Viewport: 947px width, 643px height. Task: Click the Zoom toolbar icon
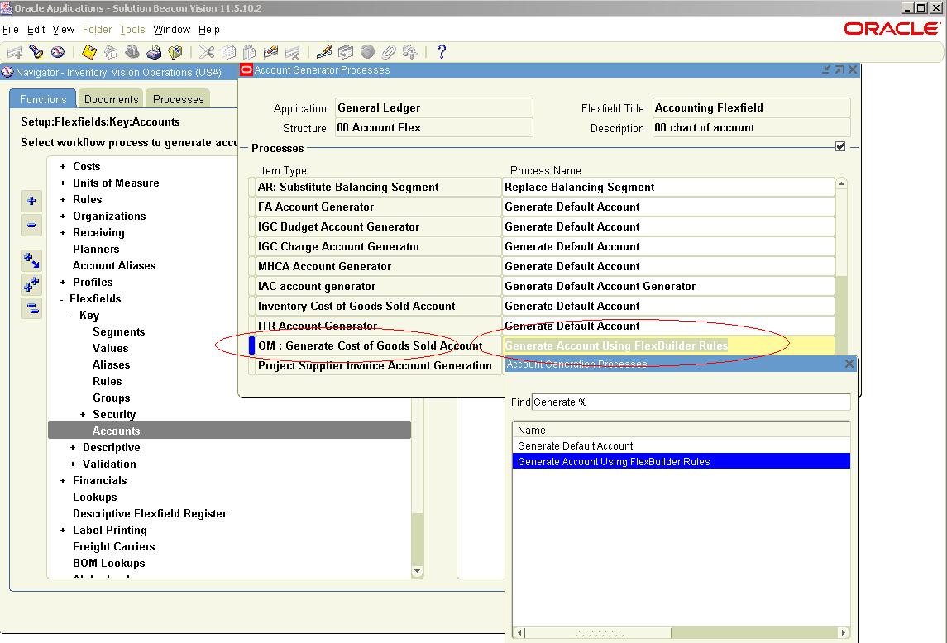coord(346,52)
